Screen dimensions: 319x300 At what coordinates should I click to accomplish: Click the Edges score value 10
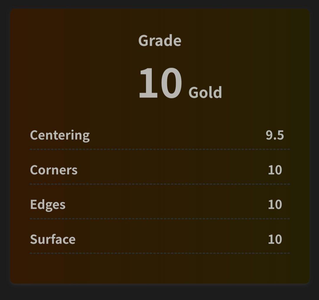(275, 204)
